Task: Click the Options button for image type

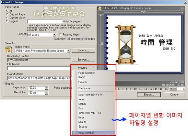Action: [83, 51]
